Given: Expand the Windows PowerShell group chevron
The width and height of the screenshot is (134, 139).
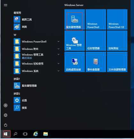Looking at the screenshot, I should pos(59,42).
